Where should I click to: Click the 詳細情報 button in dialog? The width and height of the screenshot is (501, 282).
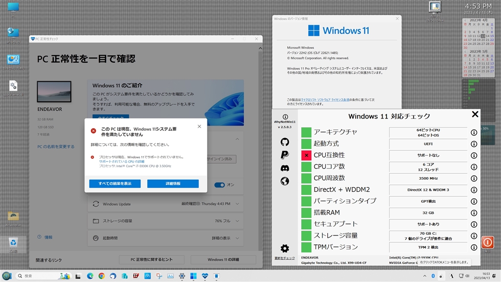(x=173, y=184)
